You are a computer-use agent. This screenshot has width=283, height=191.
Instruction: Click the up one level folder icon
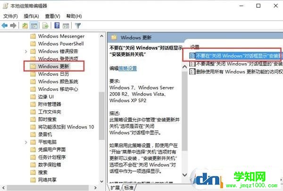click(25, 26)
